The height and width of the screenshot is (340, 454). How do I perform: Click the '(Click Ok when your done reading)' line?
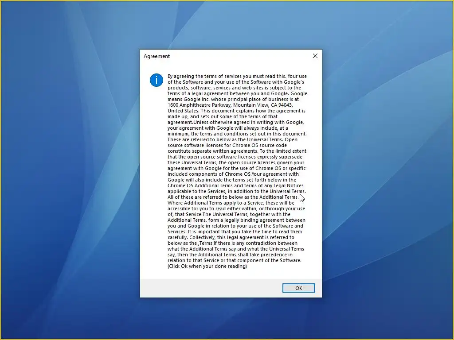[207, 266]
